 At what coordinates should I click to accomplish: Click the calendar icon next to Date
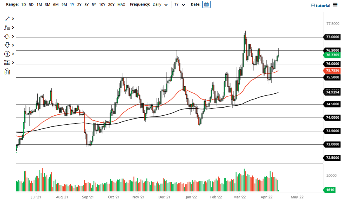pyautogui.click(x=206, y=4)
